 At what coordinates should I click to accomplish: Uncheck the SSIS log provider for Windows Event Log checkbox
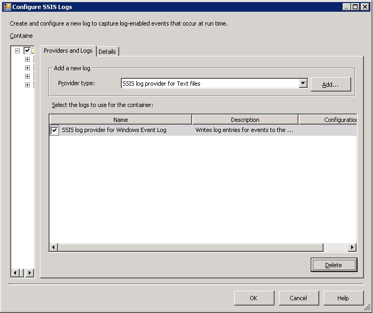(54, 130)
